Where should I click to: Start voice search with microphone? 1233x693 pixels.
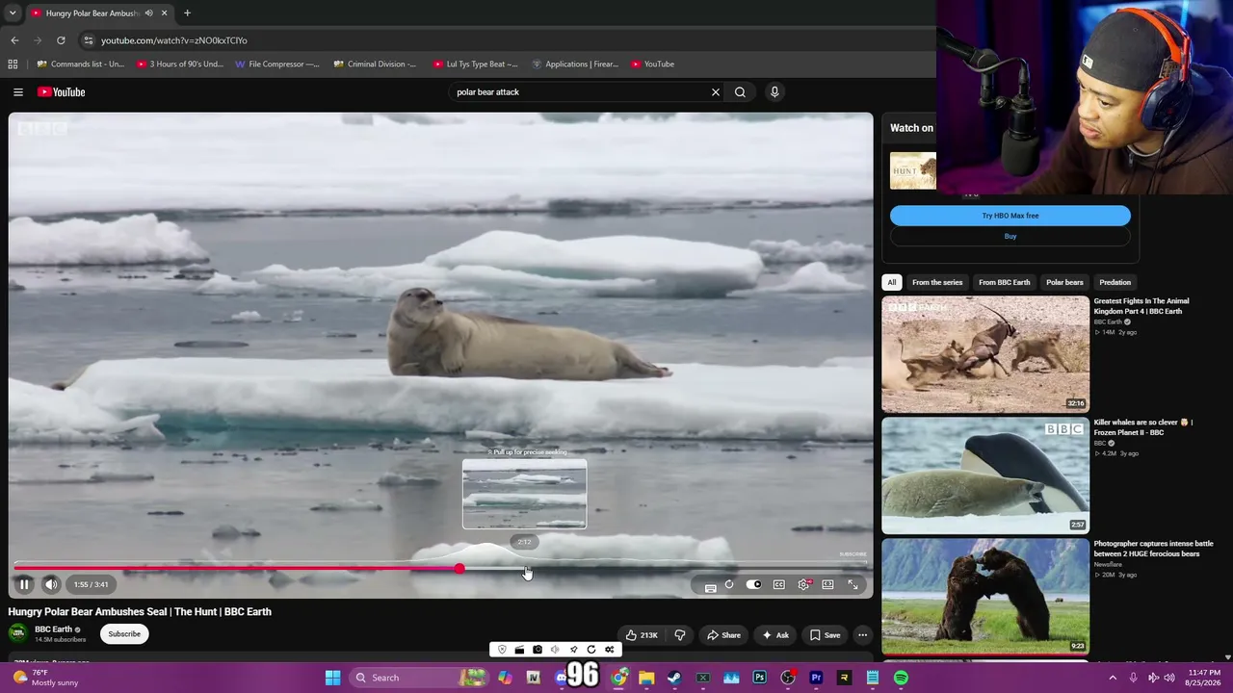(x=774, y=92)
